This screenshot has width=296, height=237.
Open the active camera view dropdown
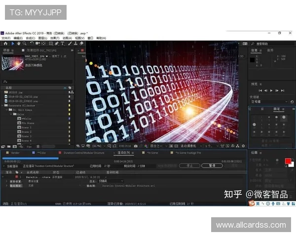coord(191,146)
